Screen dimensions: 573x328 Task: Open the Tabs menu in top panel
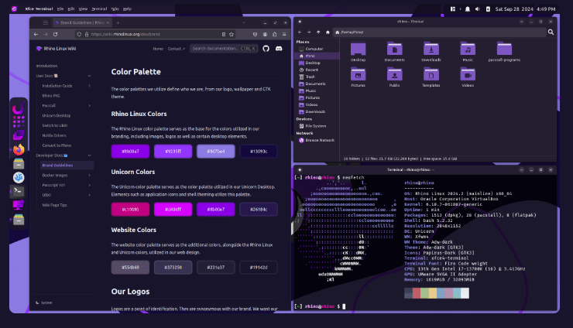coord(115,9)
